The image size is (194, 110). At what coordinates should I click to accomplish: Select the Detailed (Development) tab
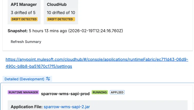[x=25, y=79]
